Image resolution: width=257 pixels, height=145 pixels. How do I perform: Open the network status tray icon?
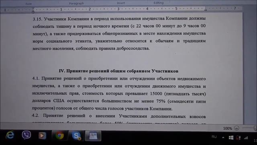point(239,138)
